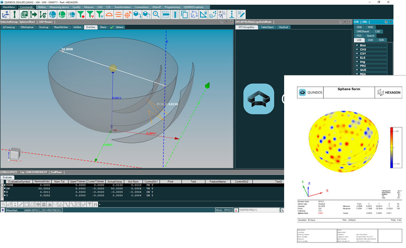Screen dimensions: 406x248
Task: Click the pause icon left of MeasSph
Action: click(3, 210)
